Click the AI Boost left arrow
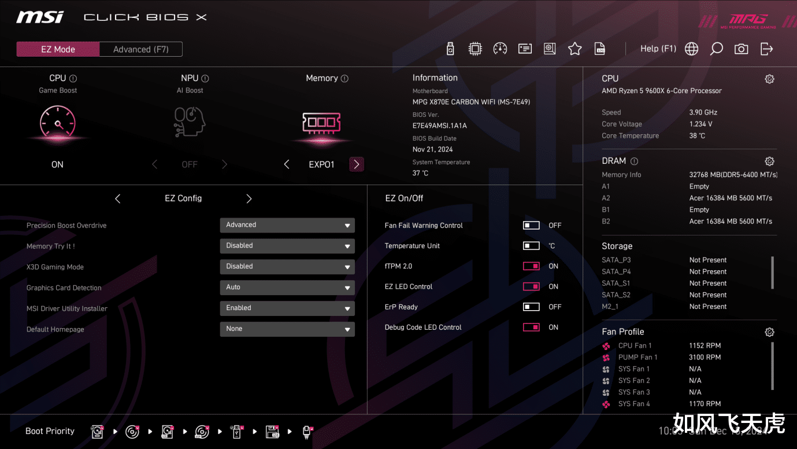 coord(154,165)
